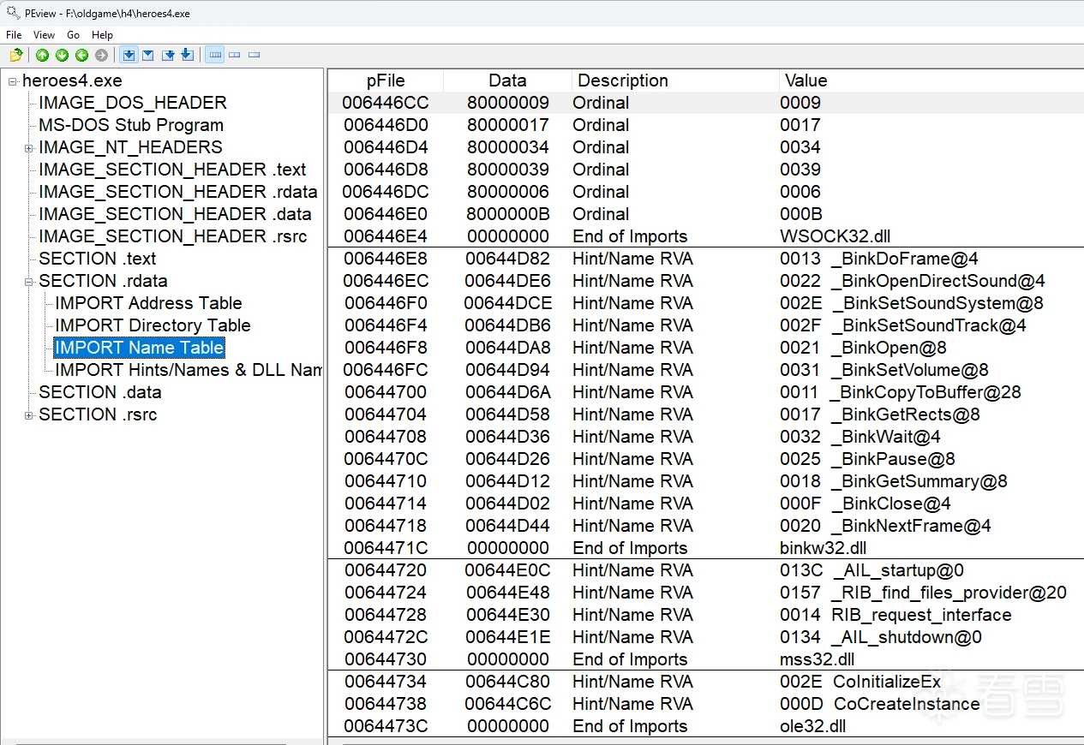Click the green back arrow toolbar button
1084x745 pixels.
(82, 56)
